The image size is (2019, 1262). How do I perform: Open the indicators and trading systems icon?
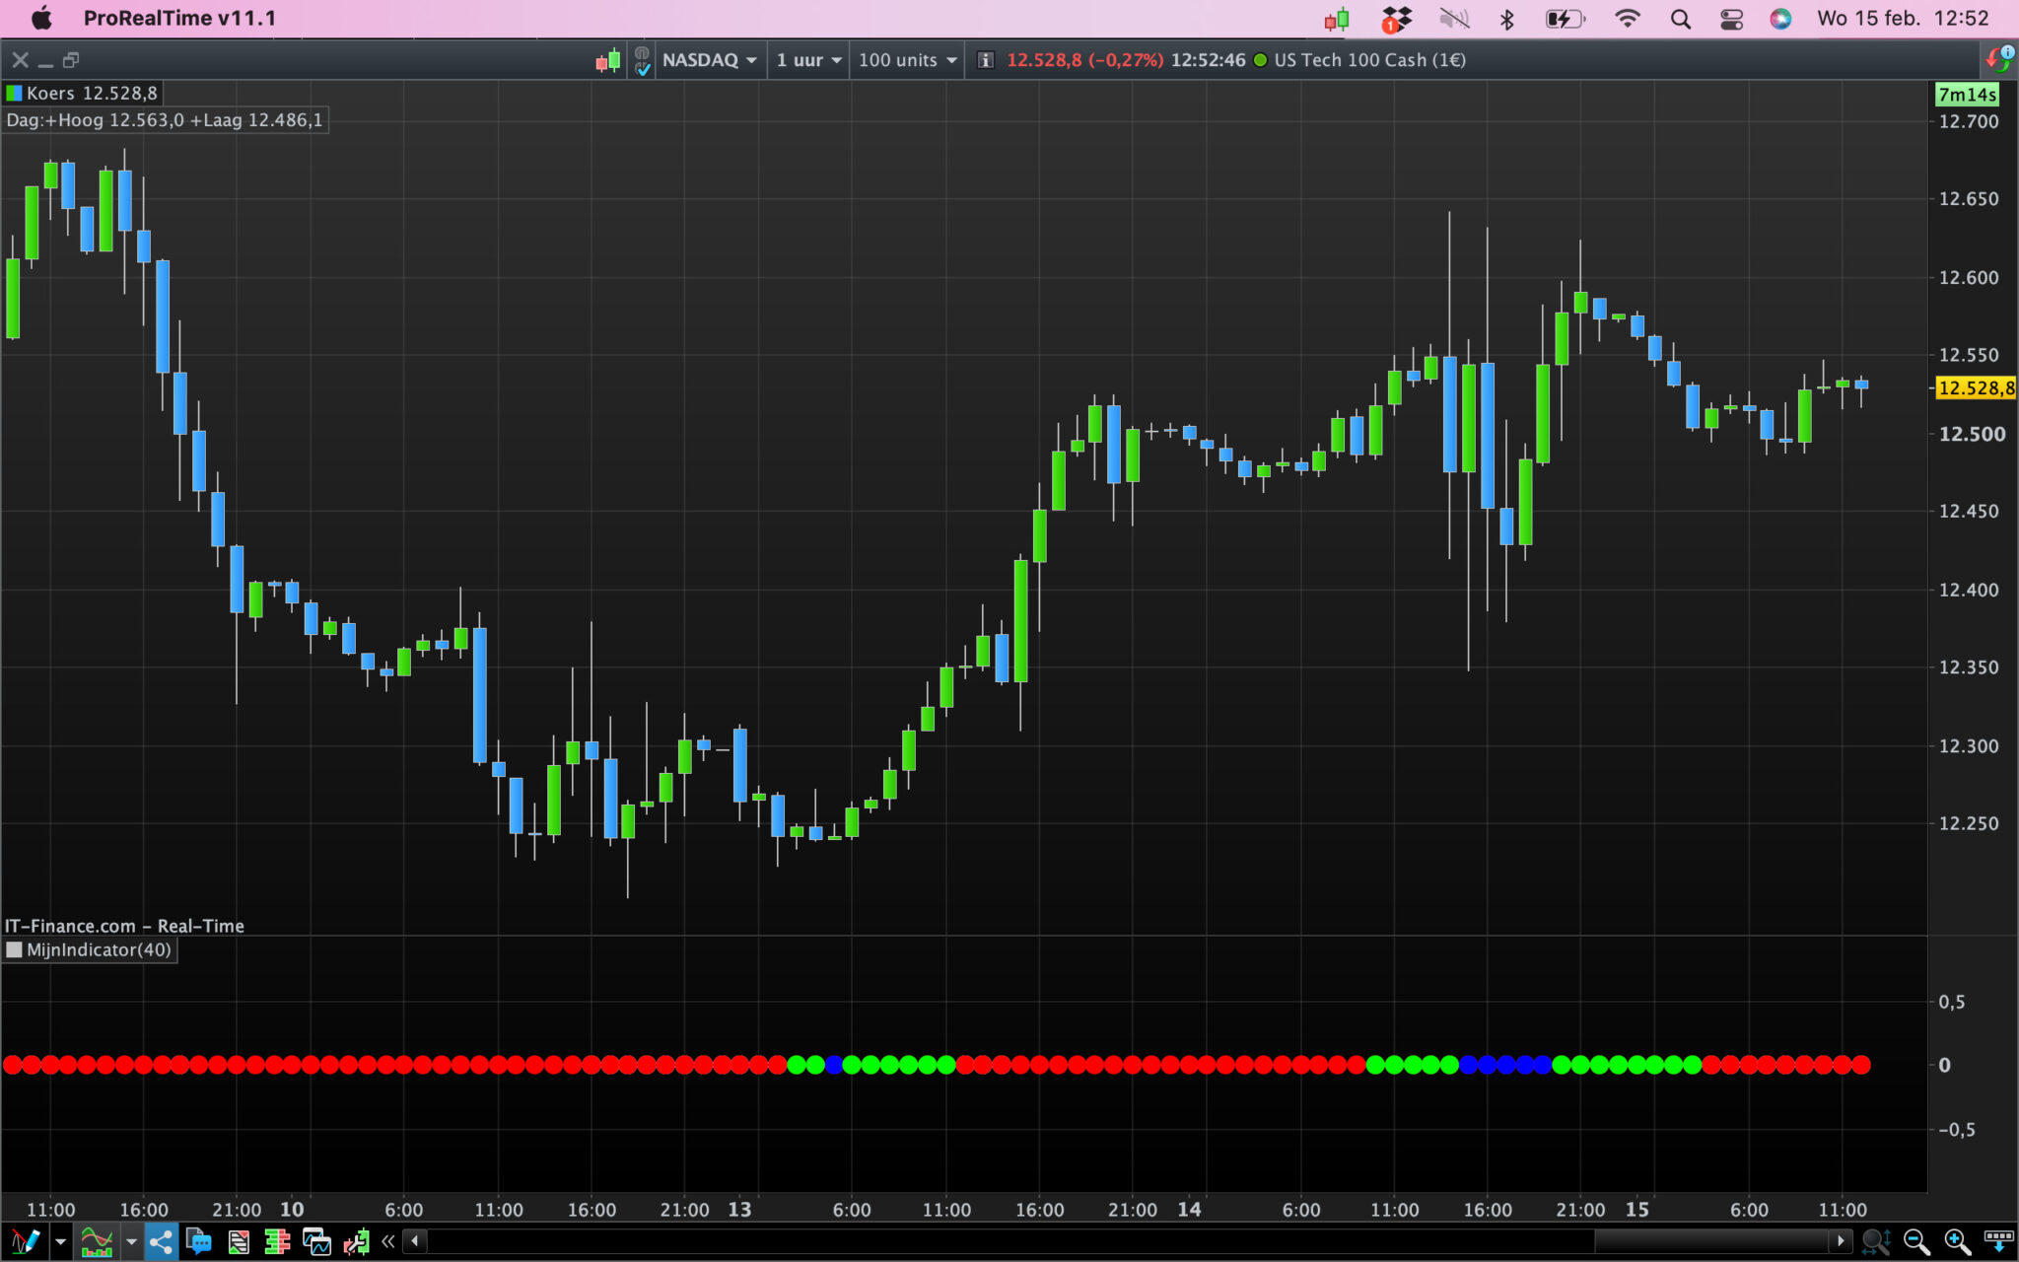pyautogui.click(x=96, y=1241)
